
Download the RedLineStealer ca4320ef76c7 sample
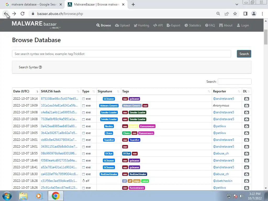pyautogui.click(x=247, y=174)
